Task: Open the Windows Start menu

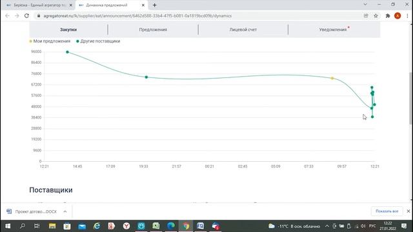Action: coord(8,226)
